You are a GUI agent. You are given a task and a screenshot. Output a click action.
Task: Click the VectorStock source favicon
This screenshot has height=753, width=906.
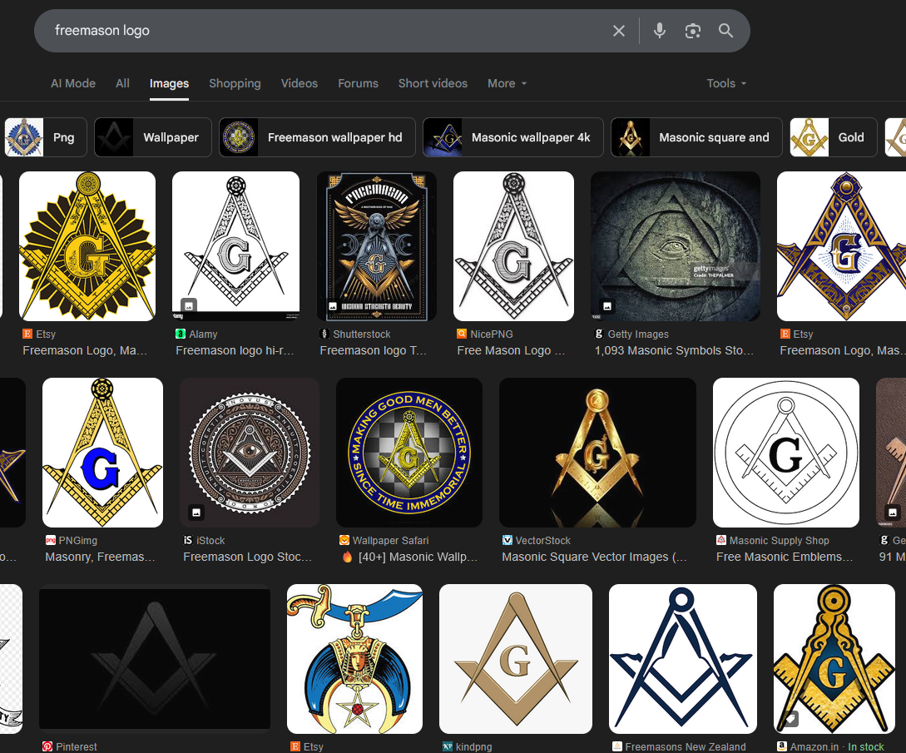(507, 540)
